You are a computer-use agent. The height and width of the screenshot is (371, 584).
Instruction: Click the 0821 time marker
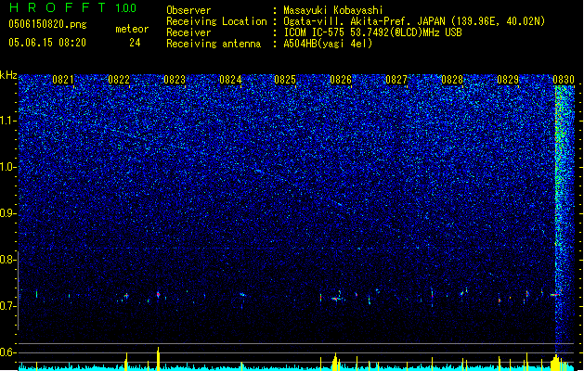coord(63,80)
